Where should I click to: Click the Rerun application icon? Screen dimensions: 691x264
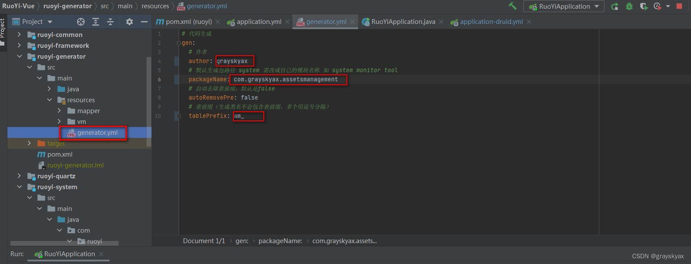point(615,6)
